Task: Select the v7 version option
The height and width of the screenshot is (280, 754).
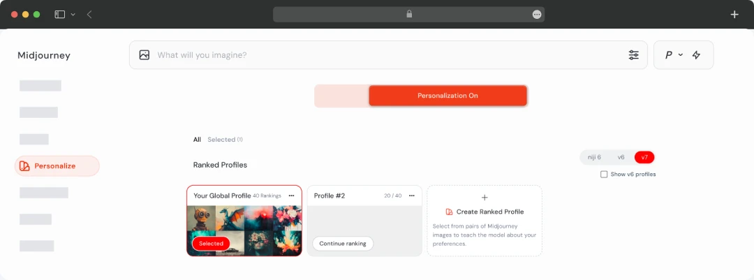Action: pyautogui.click(x=644, y=157)
